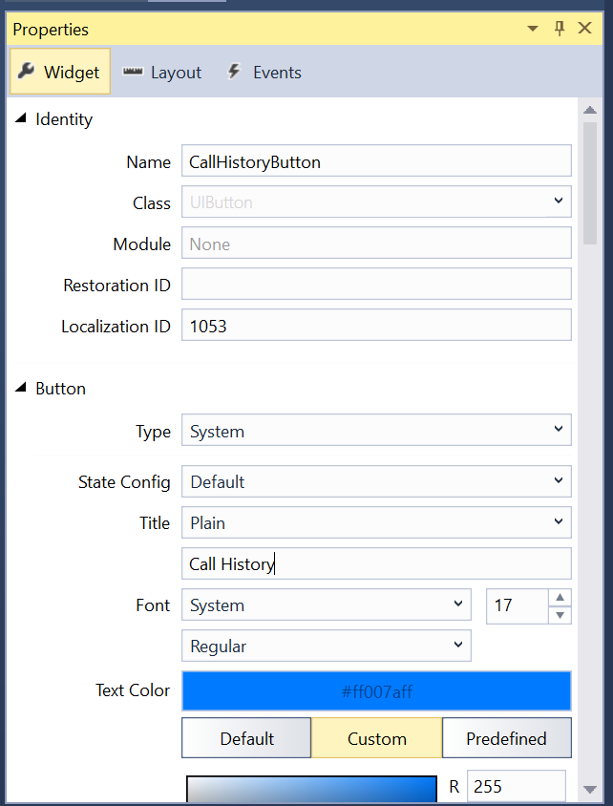Screen dimensions: 613x806
Task: Collapse the Button section
Action: tap(20, 389)
